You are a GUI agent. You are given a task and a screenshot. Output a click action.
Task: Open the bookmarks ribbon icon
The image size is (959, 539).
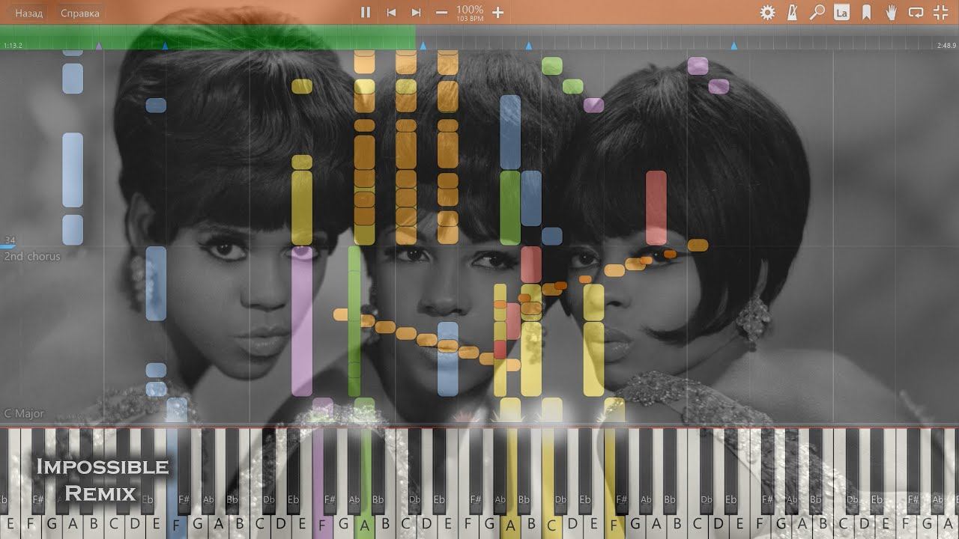click(x=866, y=12)
